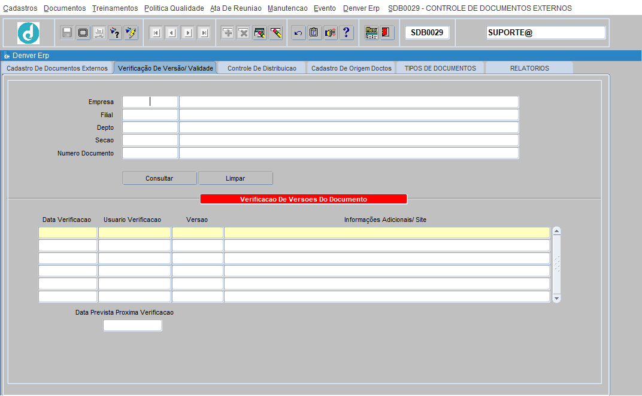
Task: Open the Cadastros menu
Action: point(20,8)
